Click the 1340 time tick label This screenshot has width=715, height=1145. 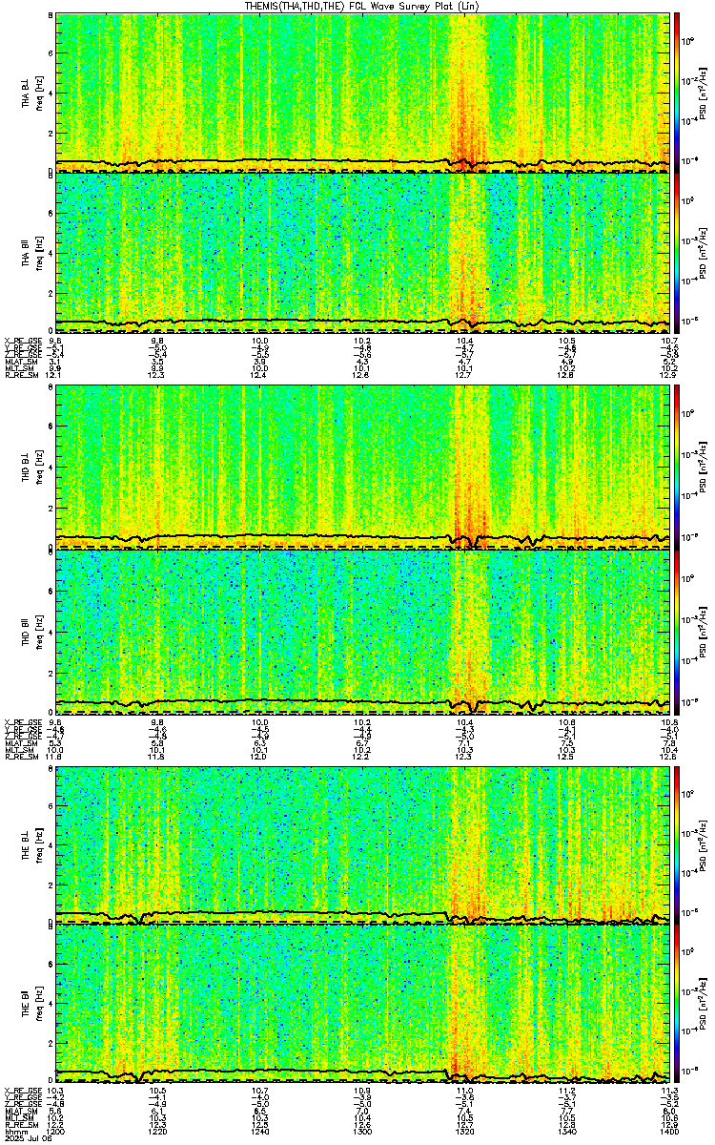pos(567,1132)
